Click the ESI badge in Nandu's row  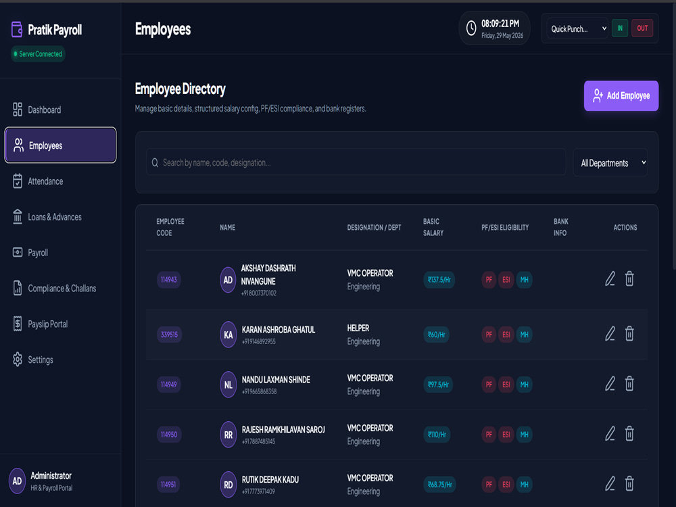coord(506,385)
